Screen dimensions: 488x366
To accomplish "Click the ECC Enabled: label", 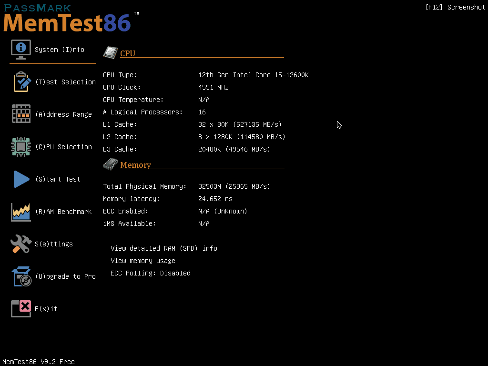I will pos(126,211).
